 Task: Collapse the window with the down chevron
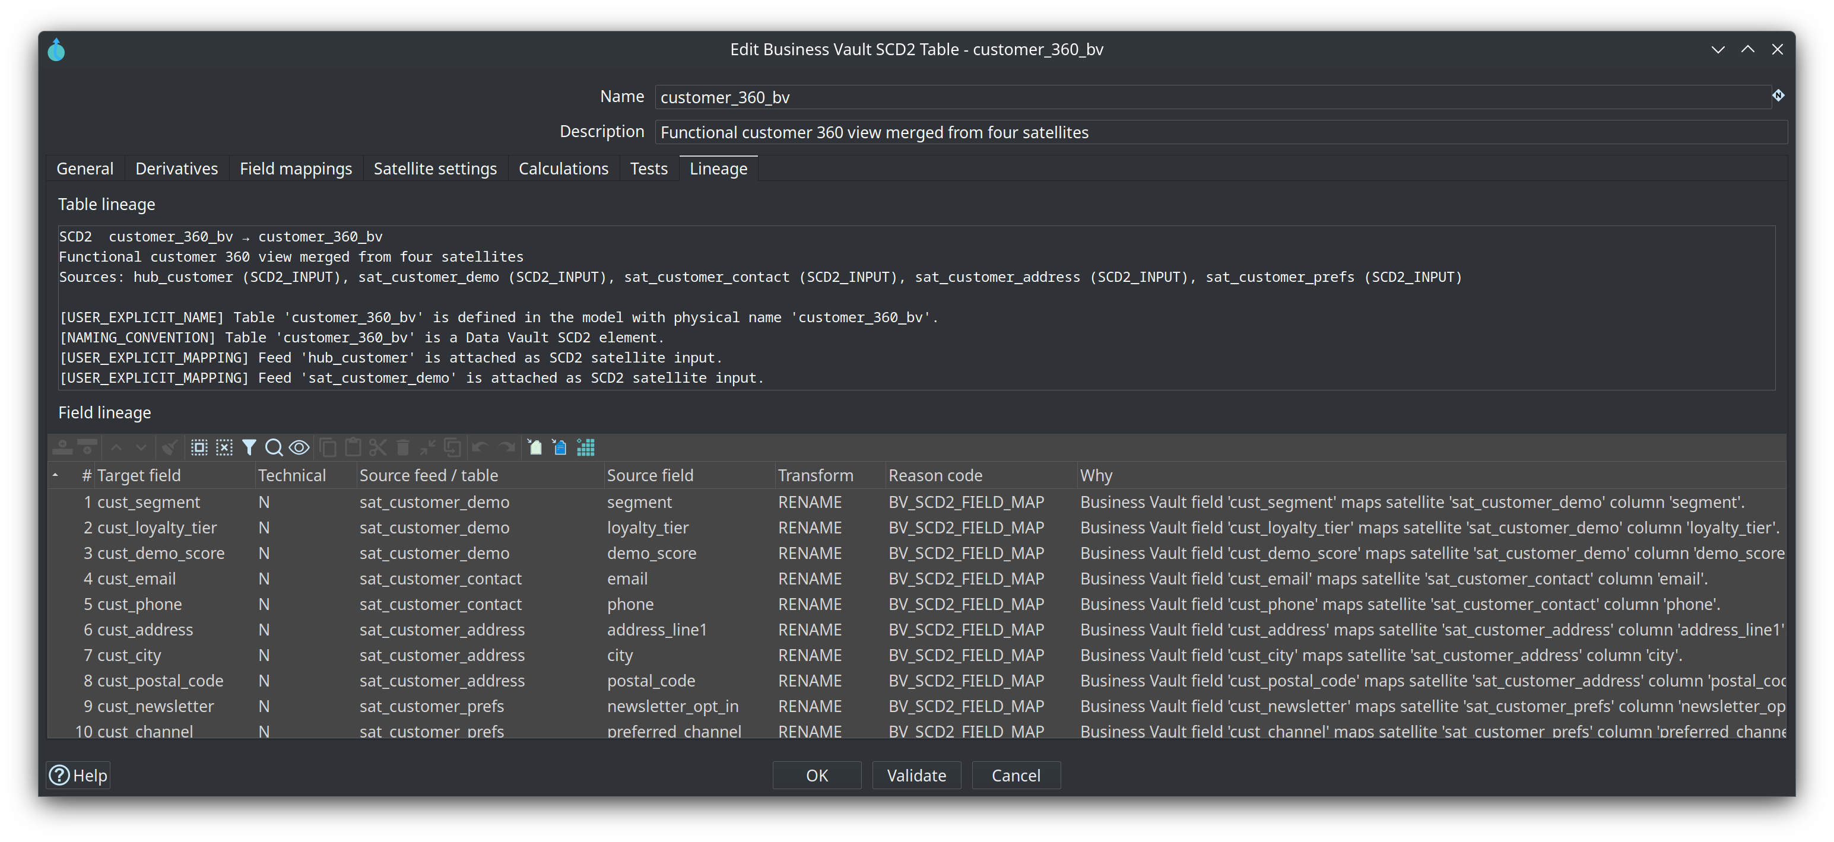[x=1718, y=50]
